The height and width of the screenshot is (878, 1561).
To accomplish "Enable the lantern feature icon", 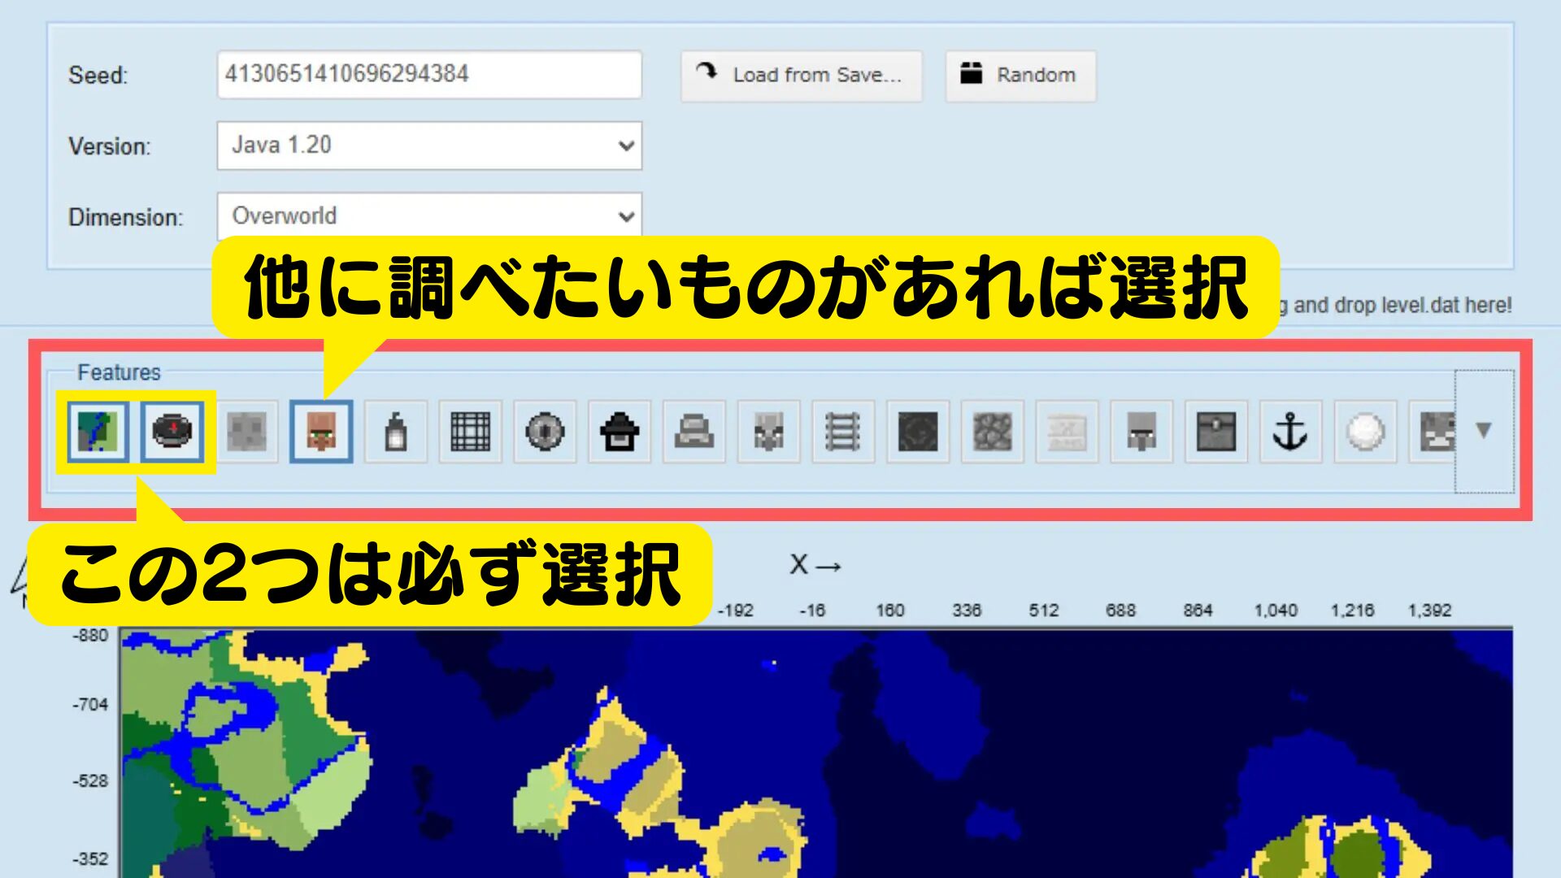I will coord(396,432).
